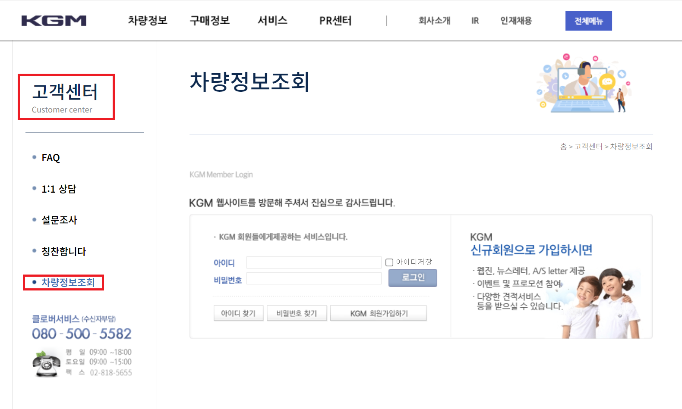Open the IR link
The height and width of the screenshot is (409, 682).
pos(475,21)
